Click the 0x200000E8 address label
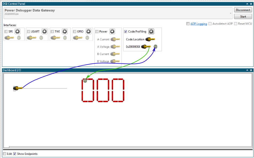 (x=133, y=47)
